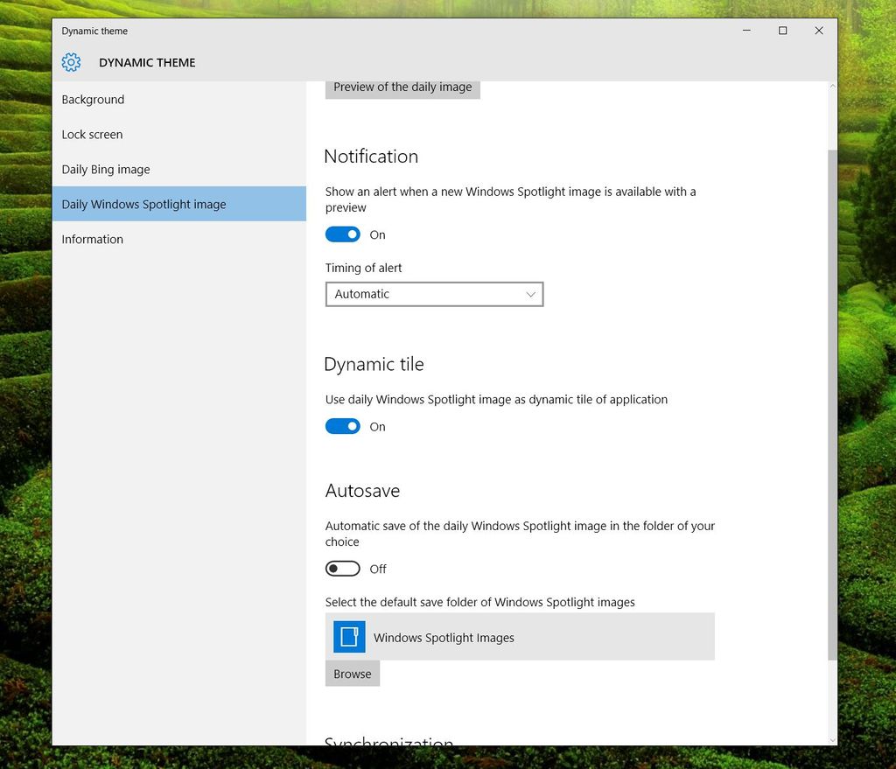The image size is (896, 769).
Task: Click the chevron on the Automatic combo box
Action: pos(530,294)
